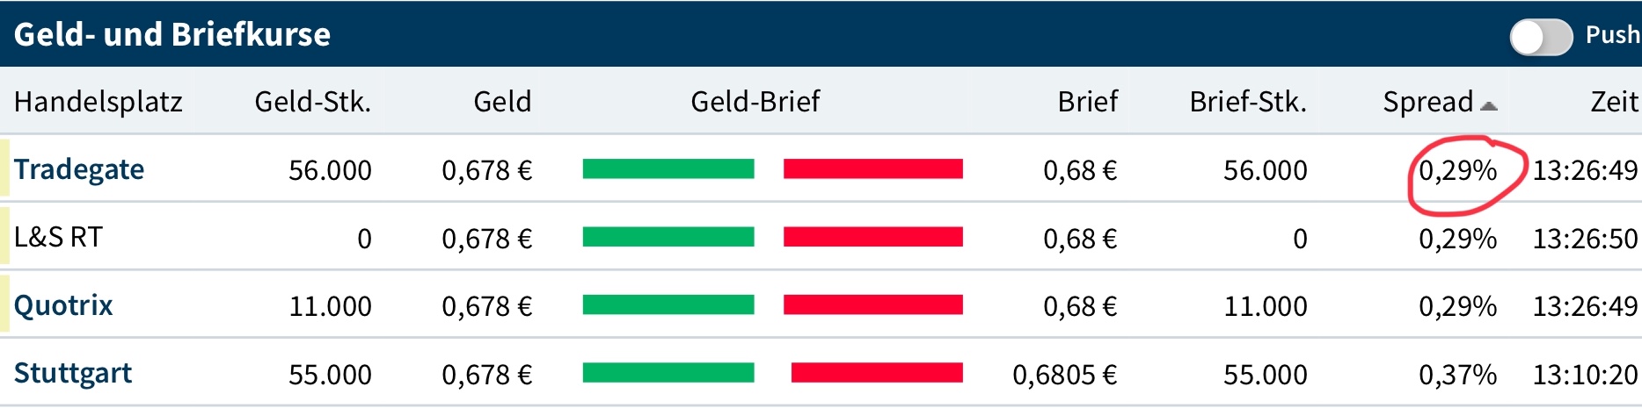Image resolution: width=1642 pixels, height=408 pixels.
Task: Click the circled 0,29% Tradegate spread
Action: click(1457, 170)
